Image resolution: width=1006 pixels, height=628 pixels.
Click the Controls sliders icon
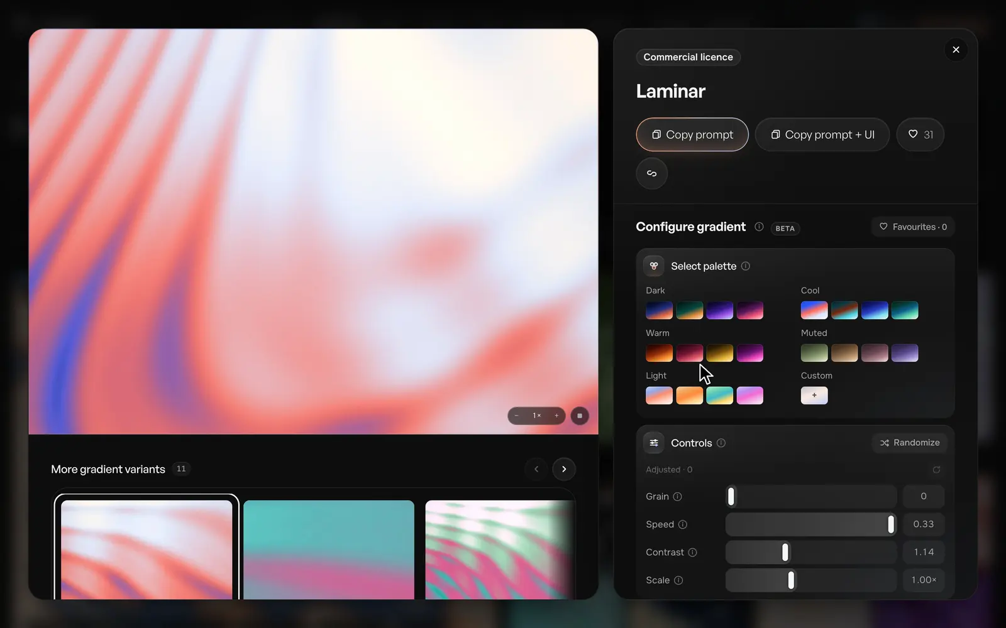pos(654,443)
